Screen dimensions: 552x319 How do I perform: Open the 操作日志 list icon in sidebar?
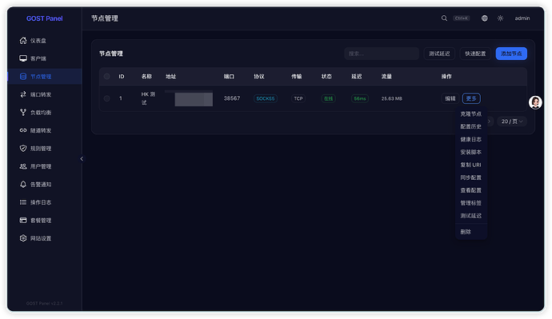point(23,202)
